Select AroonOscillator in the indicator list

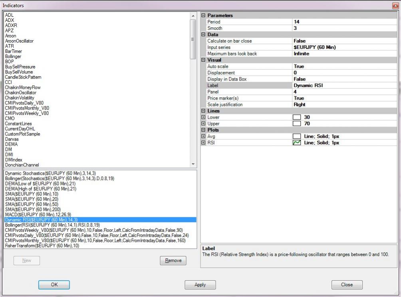click(x=19, y=41)
